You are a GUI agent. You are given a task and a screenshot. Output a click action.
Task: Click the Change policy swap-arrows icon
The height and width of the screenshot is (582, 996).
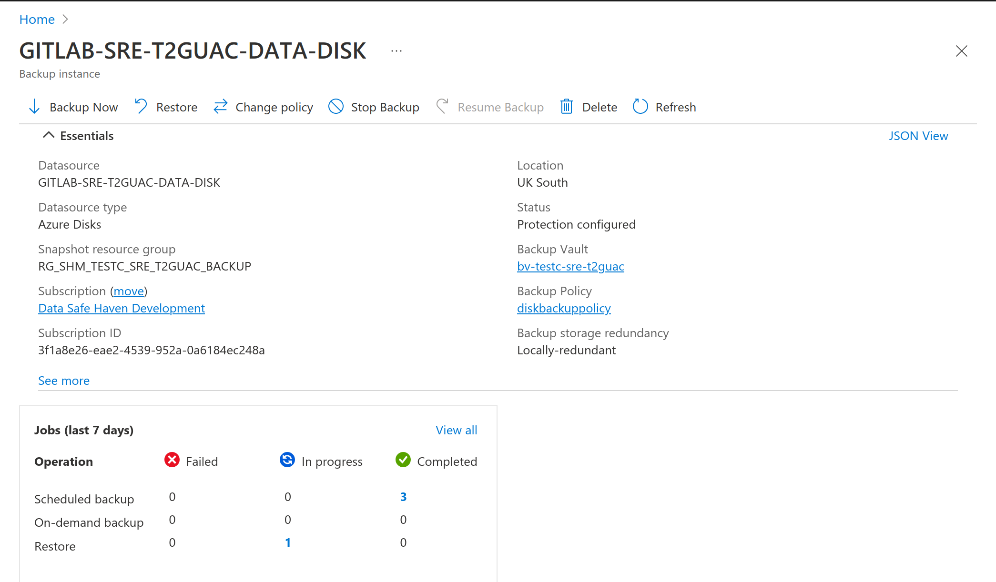(x=220, y=106)
